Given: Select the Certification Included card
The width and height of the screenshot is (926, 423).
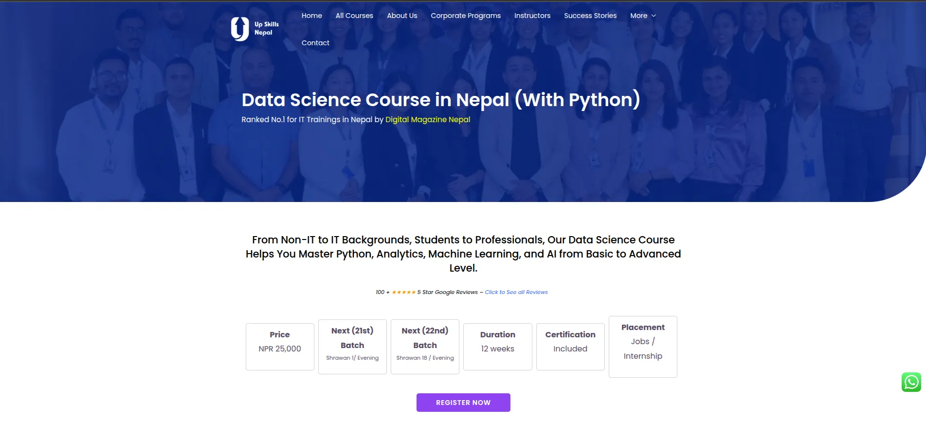Looking at the screenshot, I should (x=570, y=347).
